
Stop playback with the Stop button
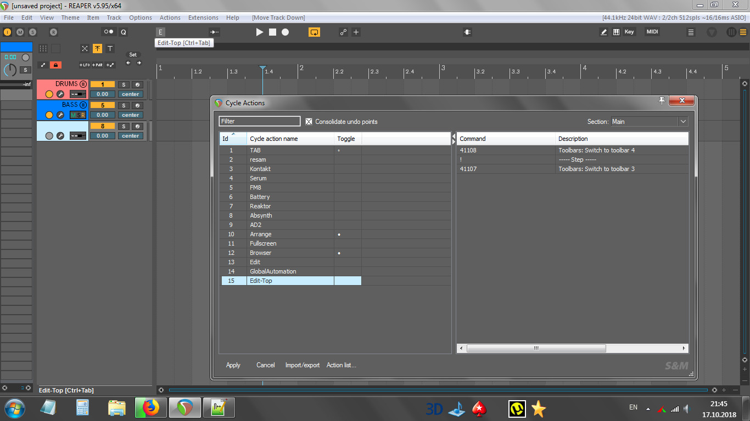[272, 32]
